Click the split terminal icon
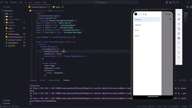The height and width of the screenshot is (108, 192). [181, 80]
